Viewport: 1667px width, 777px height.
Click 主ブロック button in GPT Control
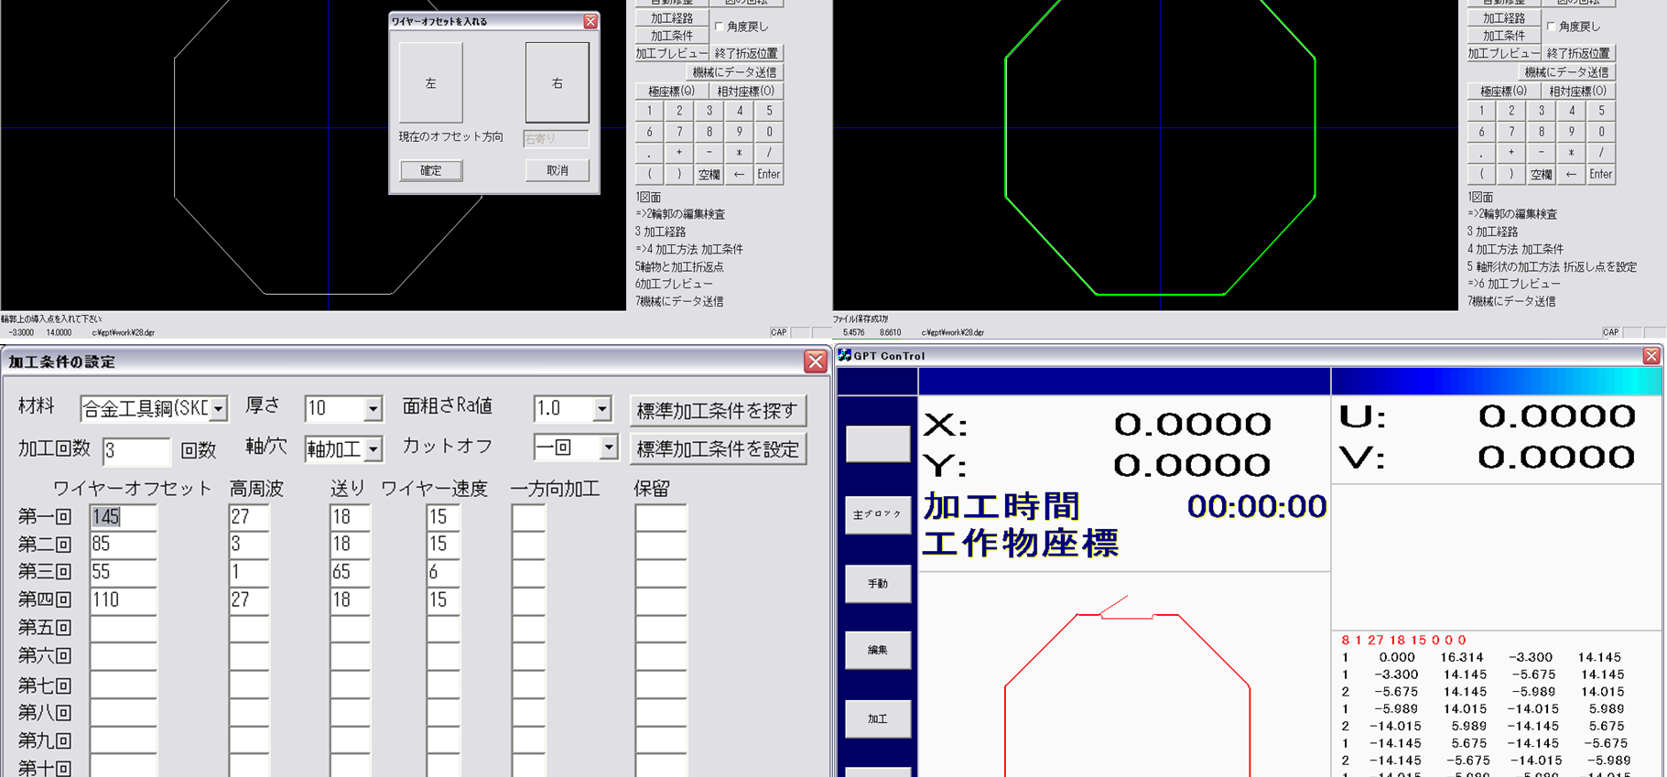pos(878,514)
